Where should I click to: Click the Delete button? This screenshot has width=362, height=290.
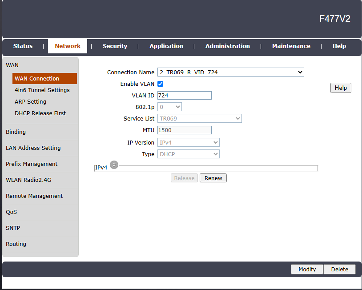pos(340,269)
